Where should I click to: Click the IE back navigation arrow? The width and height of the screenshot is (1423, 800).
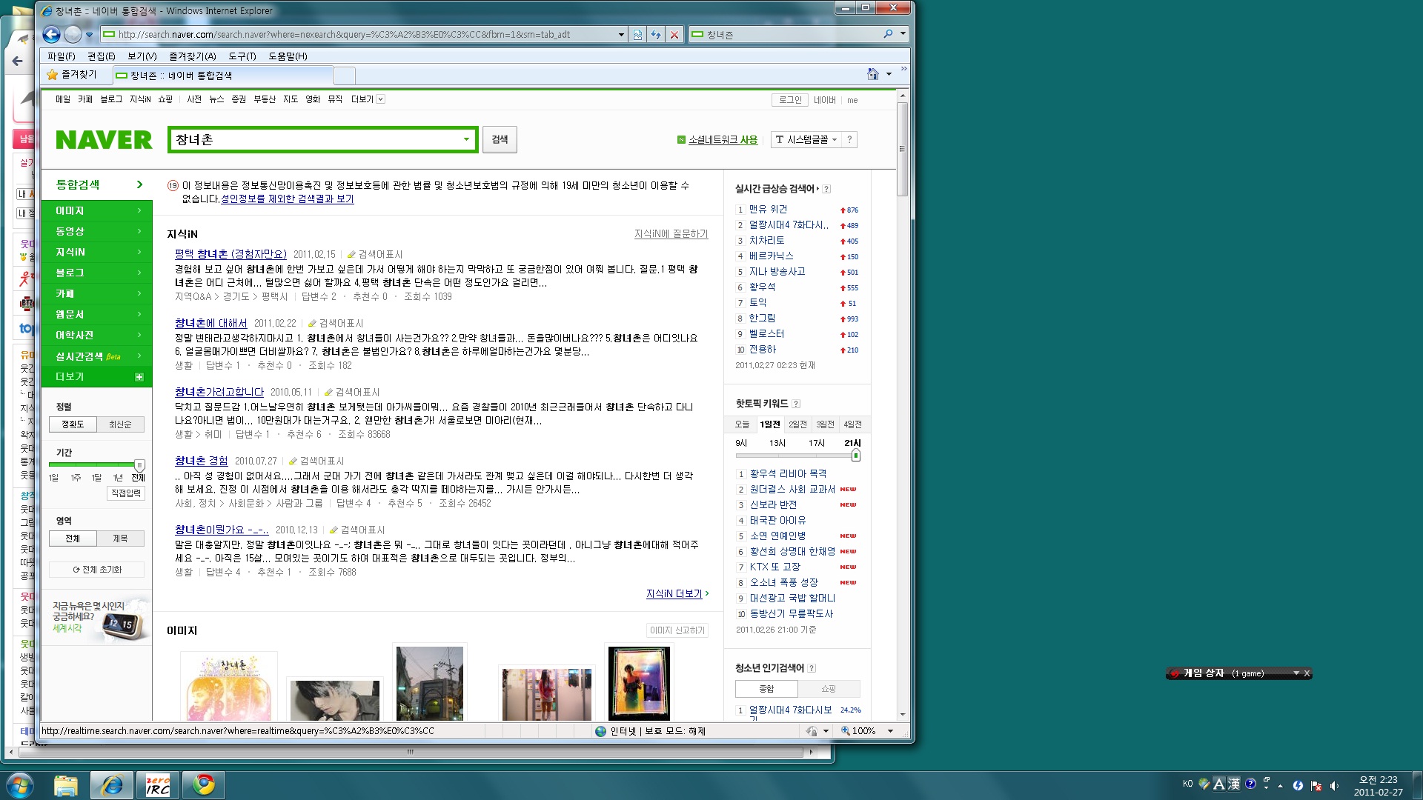[51, 34]
